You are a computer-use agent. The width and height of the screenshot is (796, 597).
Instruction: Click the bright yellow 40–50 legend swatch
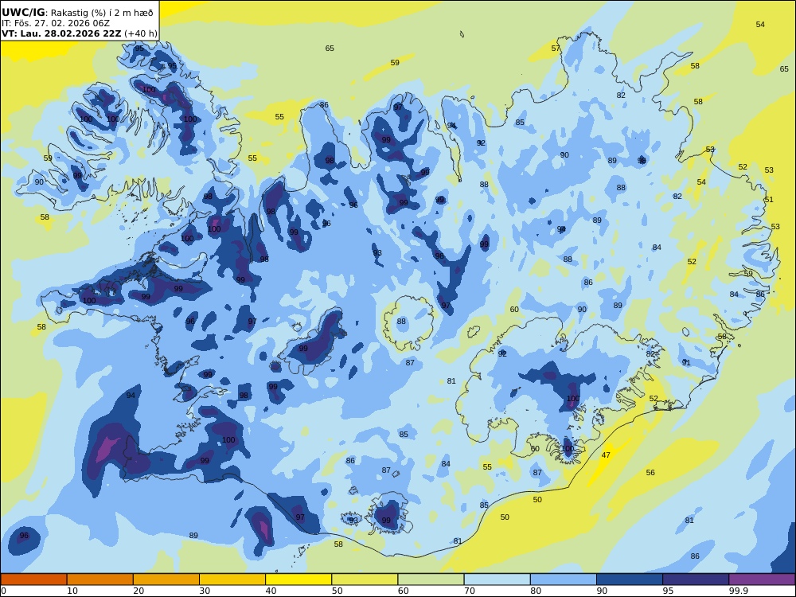[298, 579]
